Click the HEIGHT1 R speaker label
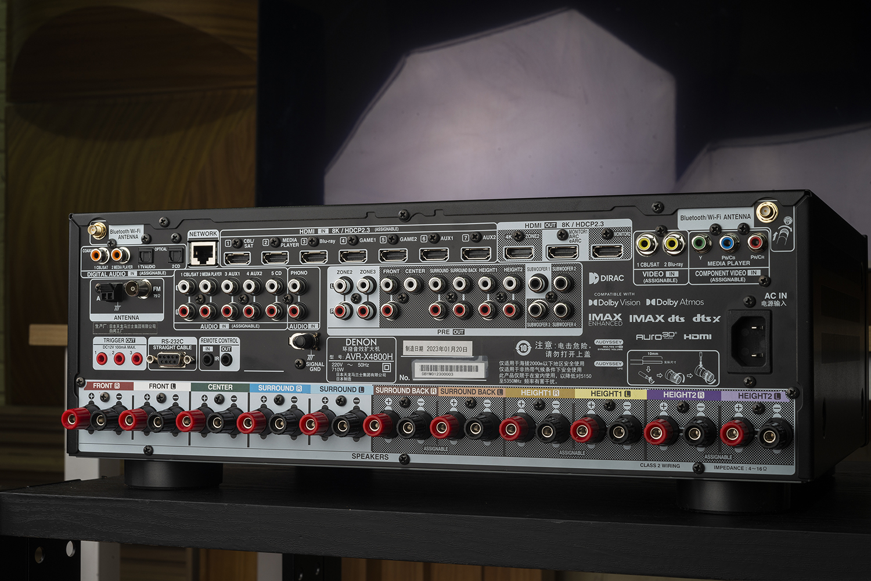The image size is (871, 581). click(540, 393)
